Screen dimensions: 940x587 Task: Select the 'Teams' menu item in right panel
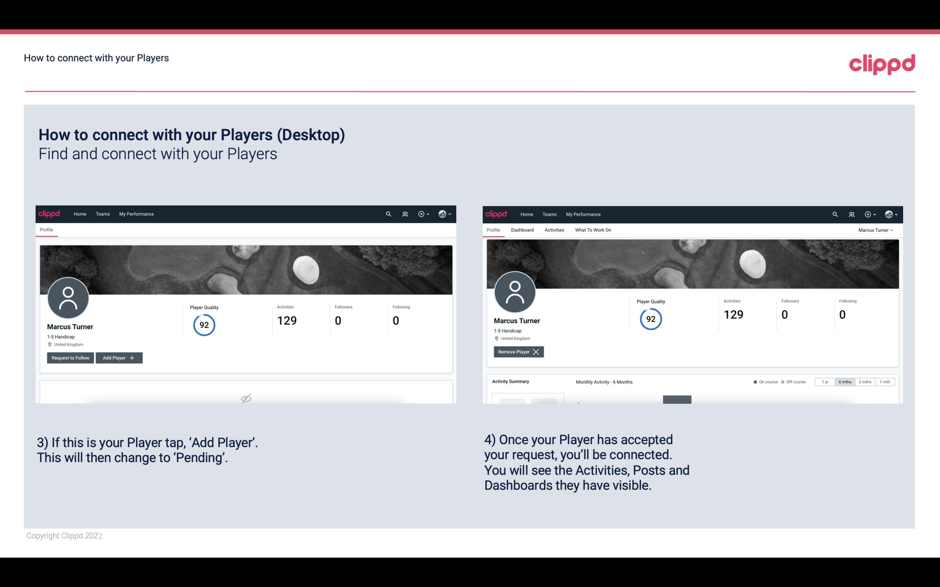(x=549, y=214)
